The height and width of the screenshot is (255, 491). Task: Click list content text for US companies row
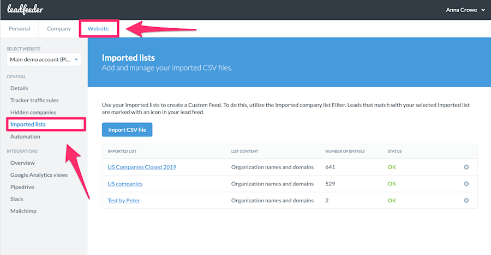click(272, 184)
